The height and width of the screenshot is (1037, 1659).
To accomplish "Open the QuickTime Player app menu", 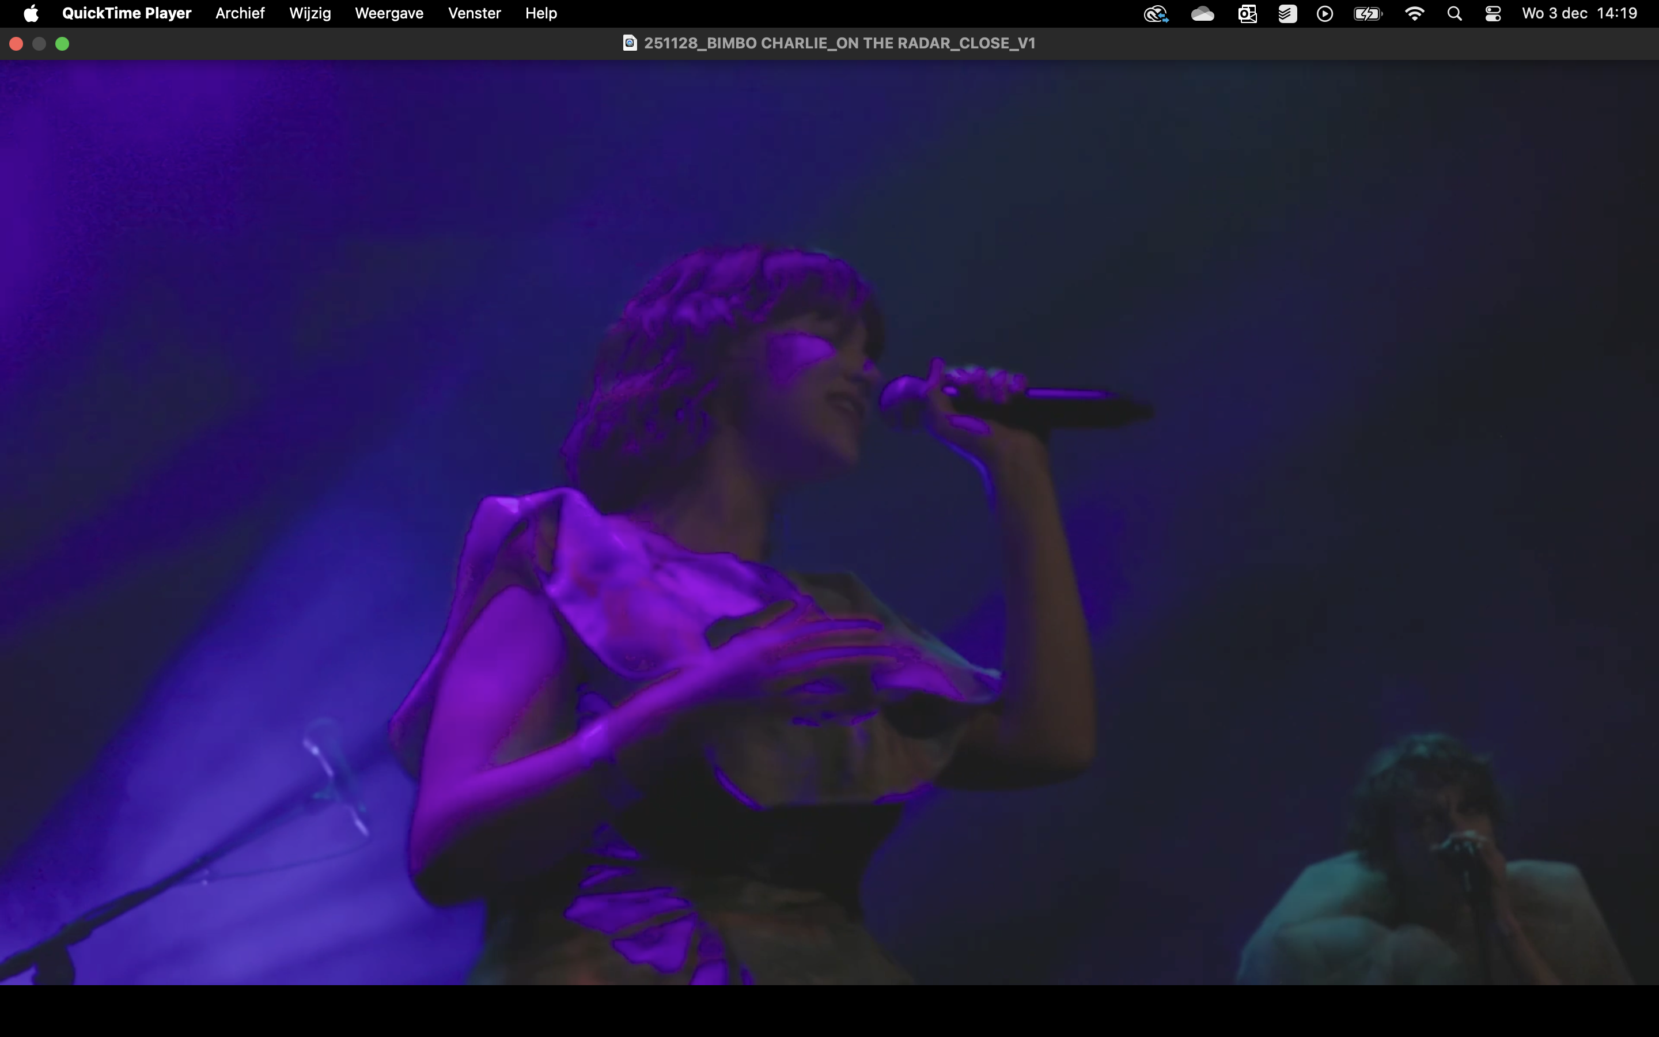I will coord(126,14).
